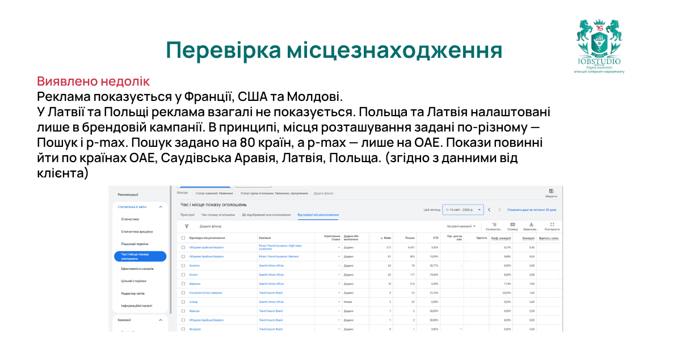This screenshot has height=356, width=681.
Task: Open Pmax Travel Insurance Banners campaign link
Action: [279, 256]
